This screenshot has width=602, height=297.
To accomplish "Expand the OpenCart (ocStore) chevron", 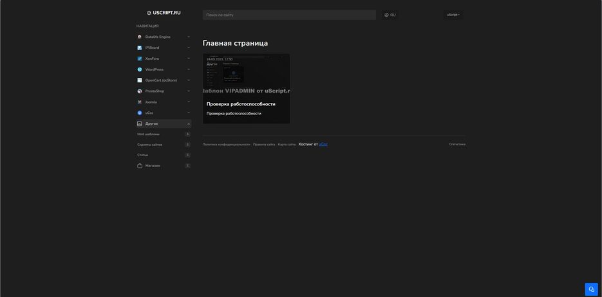I will point(189,80).
